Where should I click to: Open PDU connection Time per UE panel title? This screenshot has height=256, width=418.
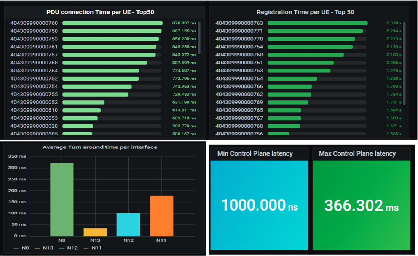click(100, 12)
